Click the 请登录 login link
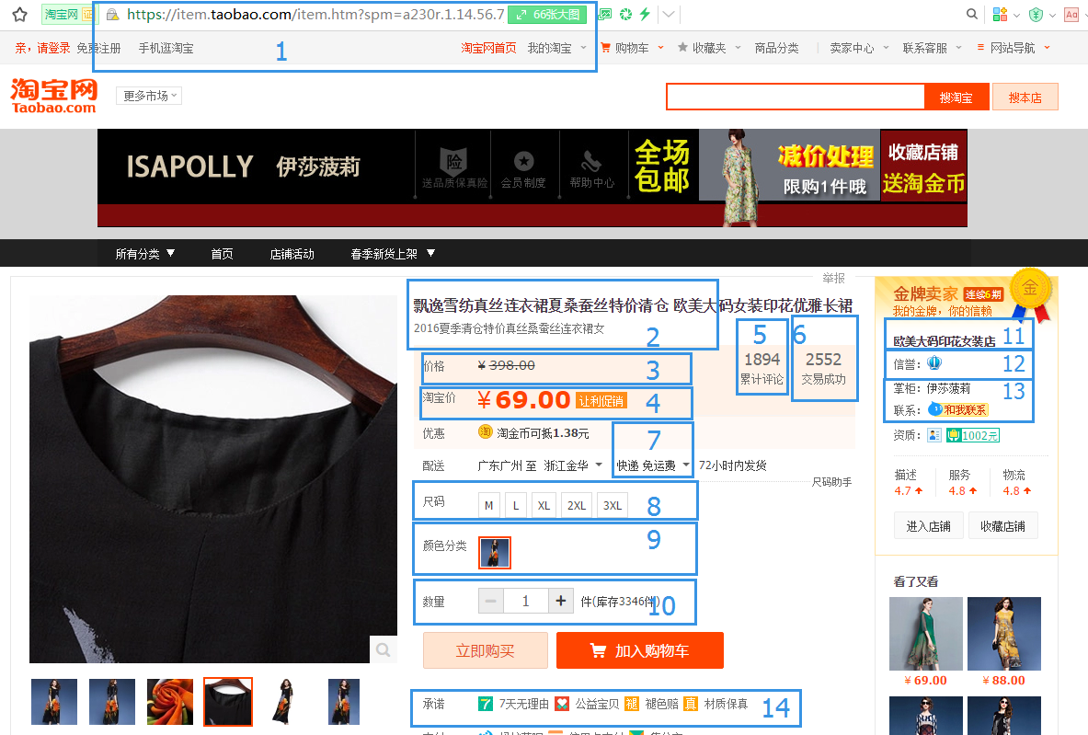The height and width of the screenshot is (735, 1088). point(53,48)
